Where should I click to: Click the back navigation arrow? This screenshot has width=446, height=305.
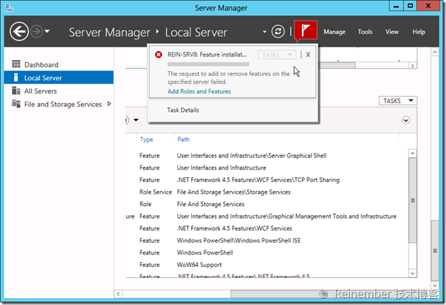point(19,32)
